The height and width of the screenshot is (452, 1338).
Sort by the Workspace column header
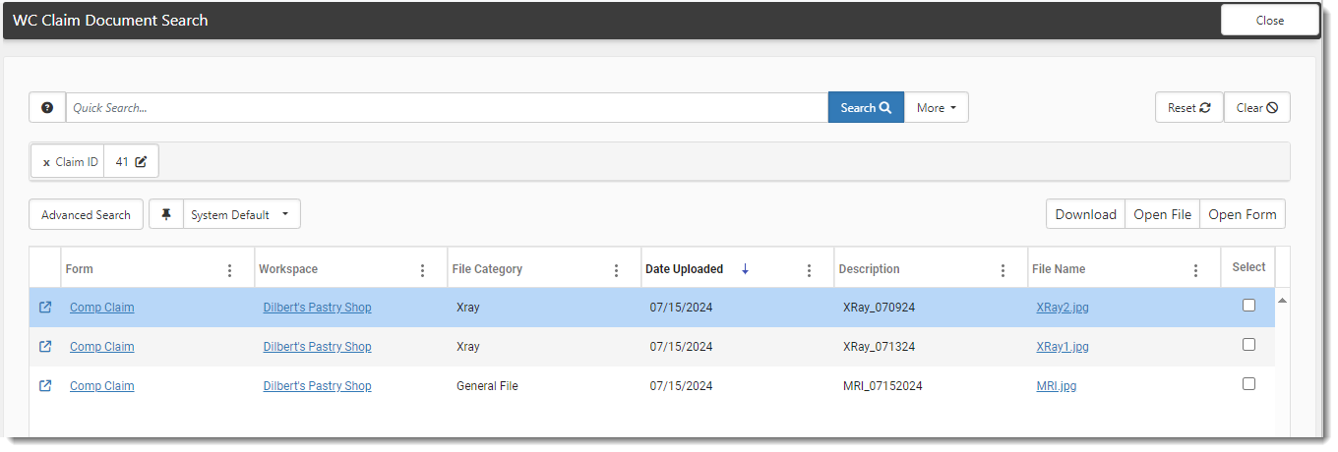pyautogui.click(x=288, y=269)
